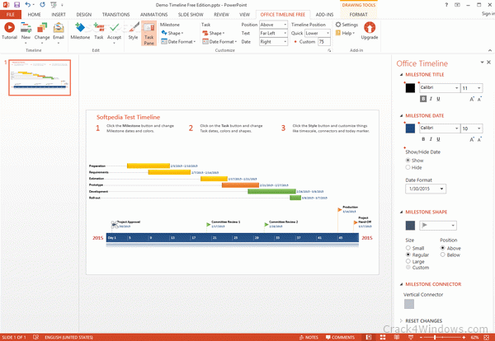Click the Custom position value field

(x=324, y=42)
